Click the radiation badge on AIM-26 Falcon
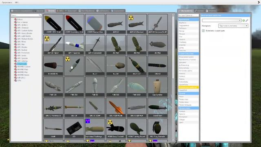The width and height of the screenshot is (261, 147). [x=47, y=39]
